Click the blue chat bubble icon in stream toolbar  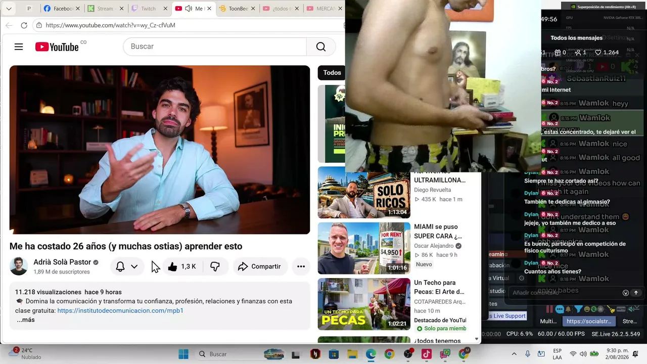(559, 309)
